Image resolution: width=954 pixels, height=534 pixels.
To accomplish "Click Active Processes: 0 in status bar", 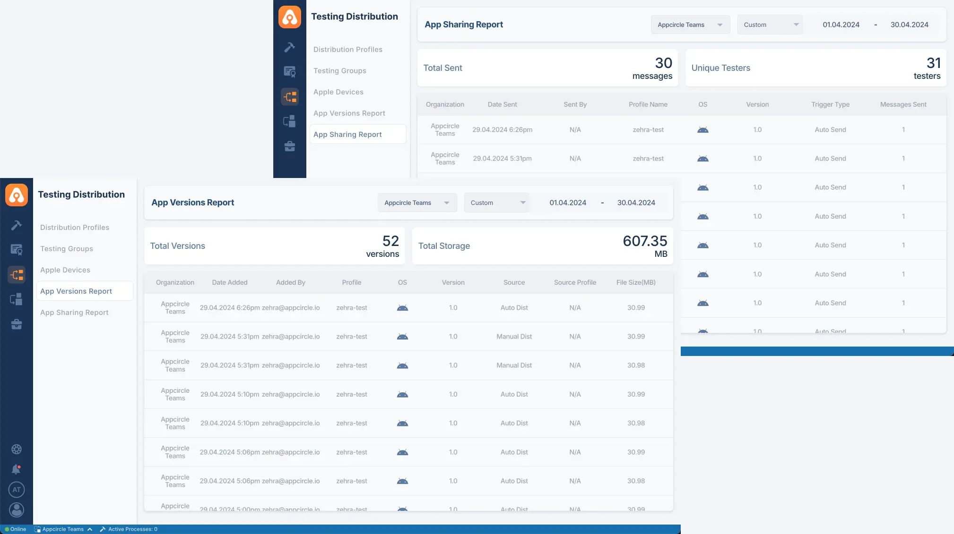I will pyautogui.click(x=129, y=529).
